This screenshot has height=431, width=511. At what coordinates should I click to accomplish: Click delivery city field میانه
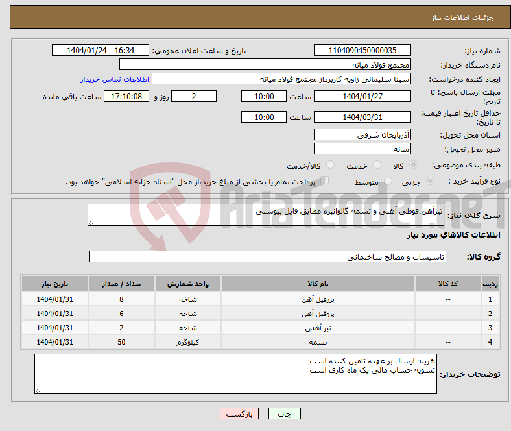point(362,149)
